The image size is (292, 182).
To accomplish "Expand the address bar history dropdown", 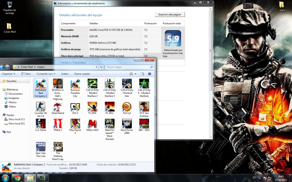I will (96, 67).
